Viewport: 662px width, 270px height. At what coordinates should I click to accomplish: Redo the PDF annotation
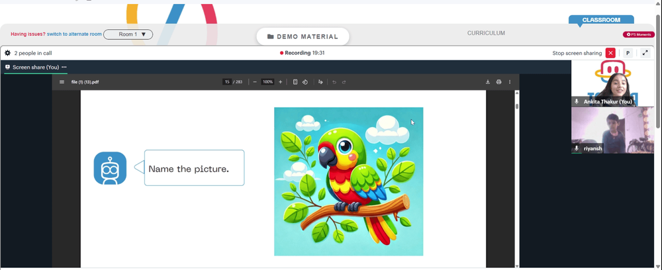pos(344,82)
